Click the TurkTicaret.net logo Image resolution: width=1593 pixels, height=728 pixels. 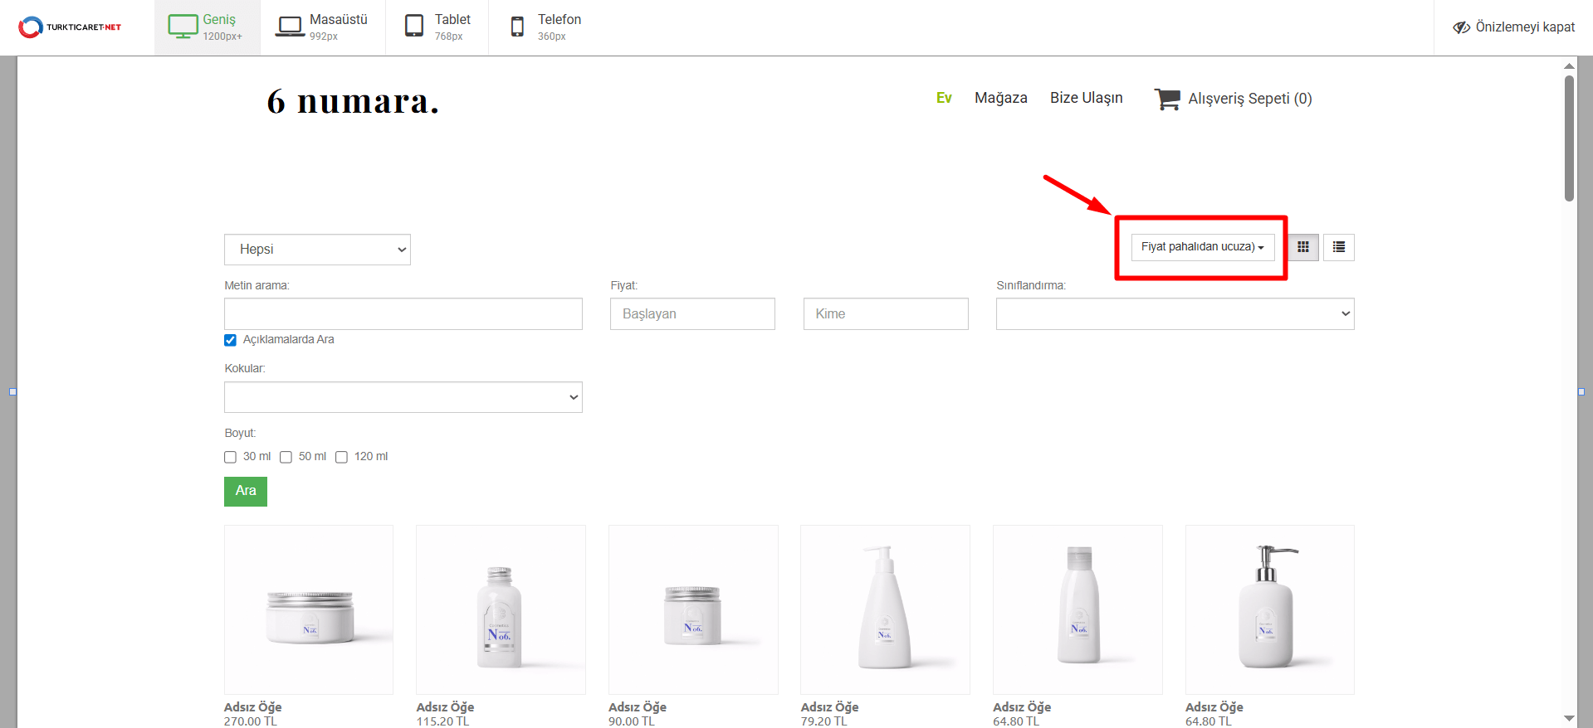point(70,27)
